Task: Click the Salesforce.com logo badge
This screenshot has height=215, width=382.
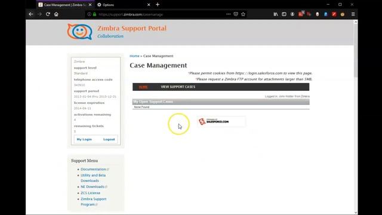Action: pos(221,121)
